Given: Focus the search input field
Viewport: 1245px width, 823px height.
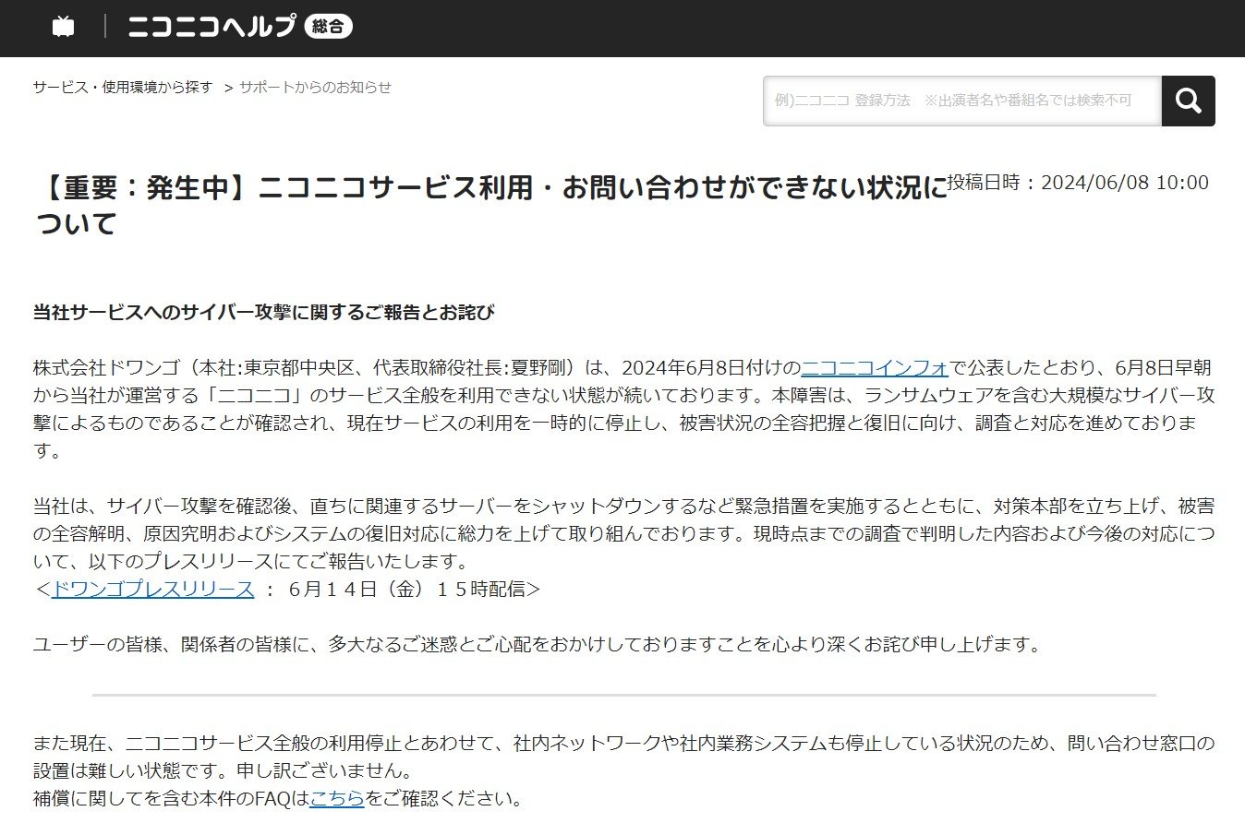Looking at the screenshot, I should (961, 101).
